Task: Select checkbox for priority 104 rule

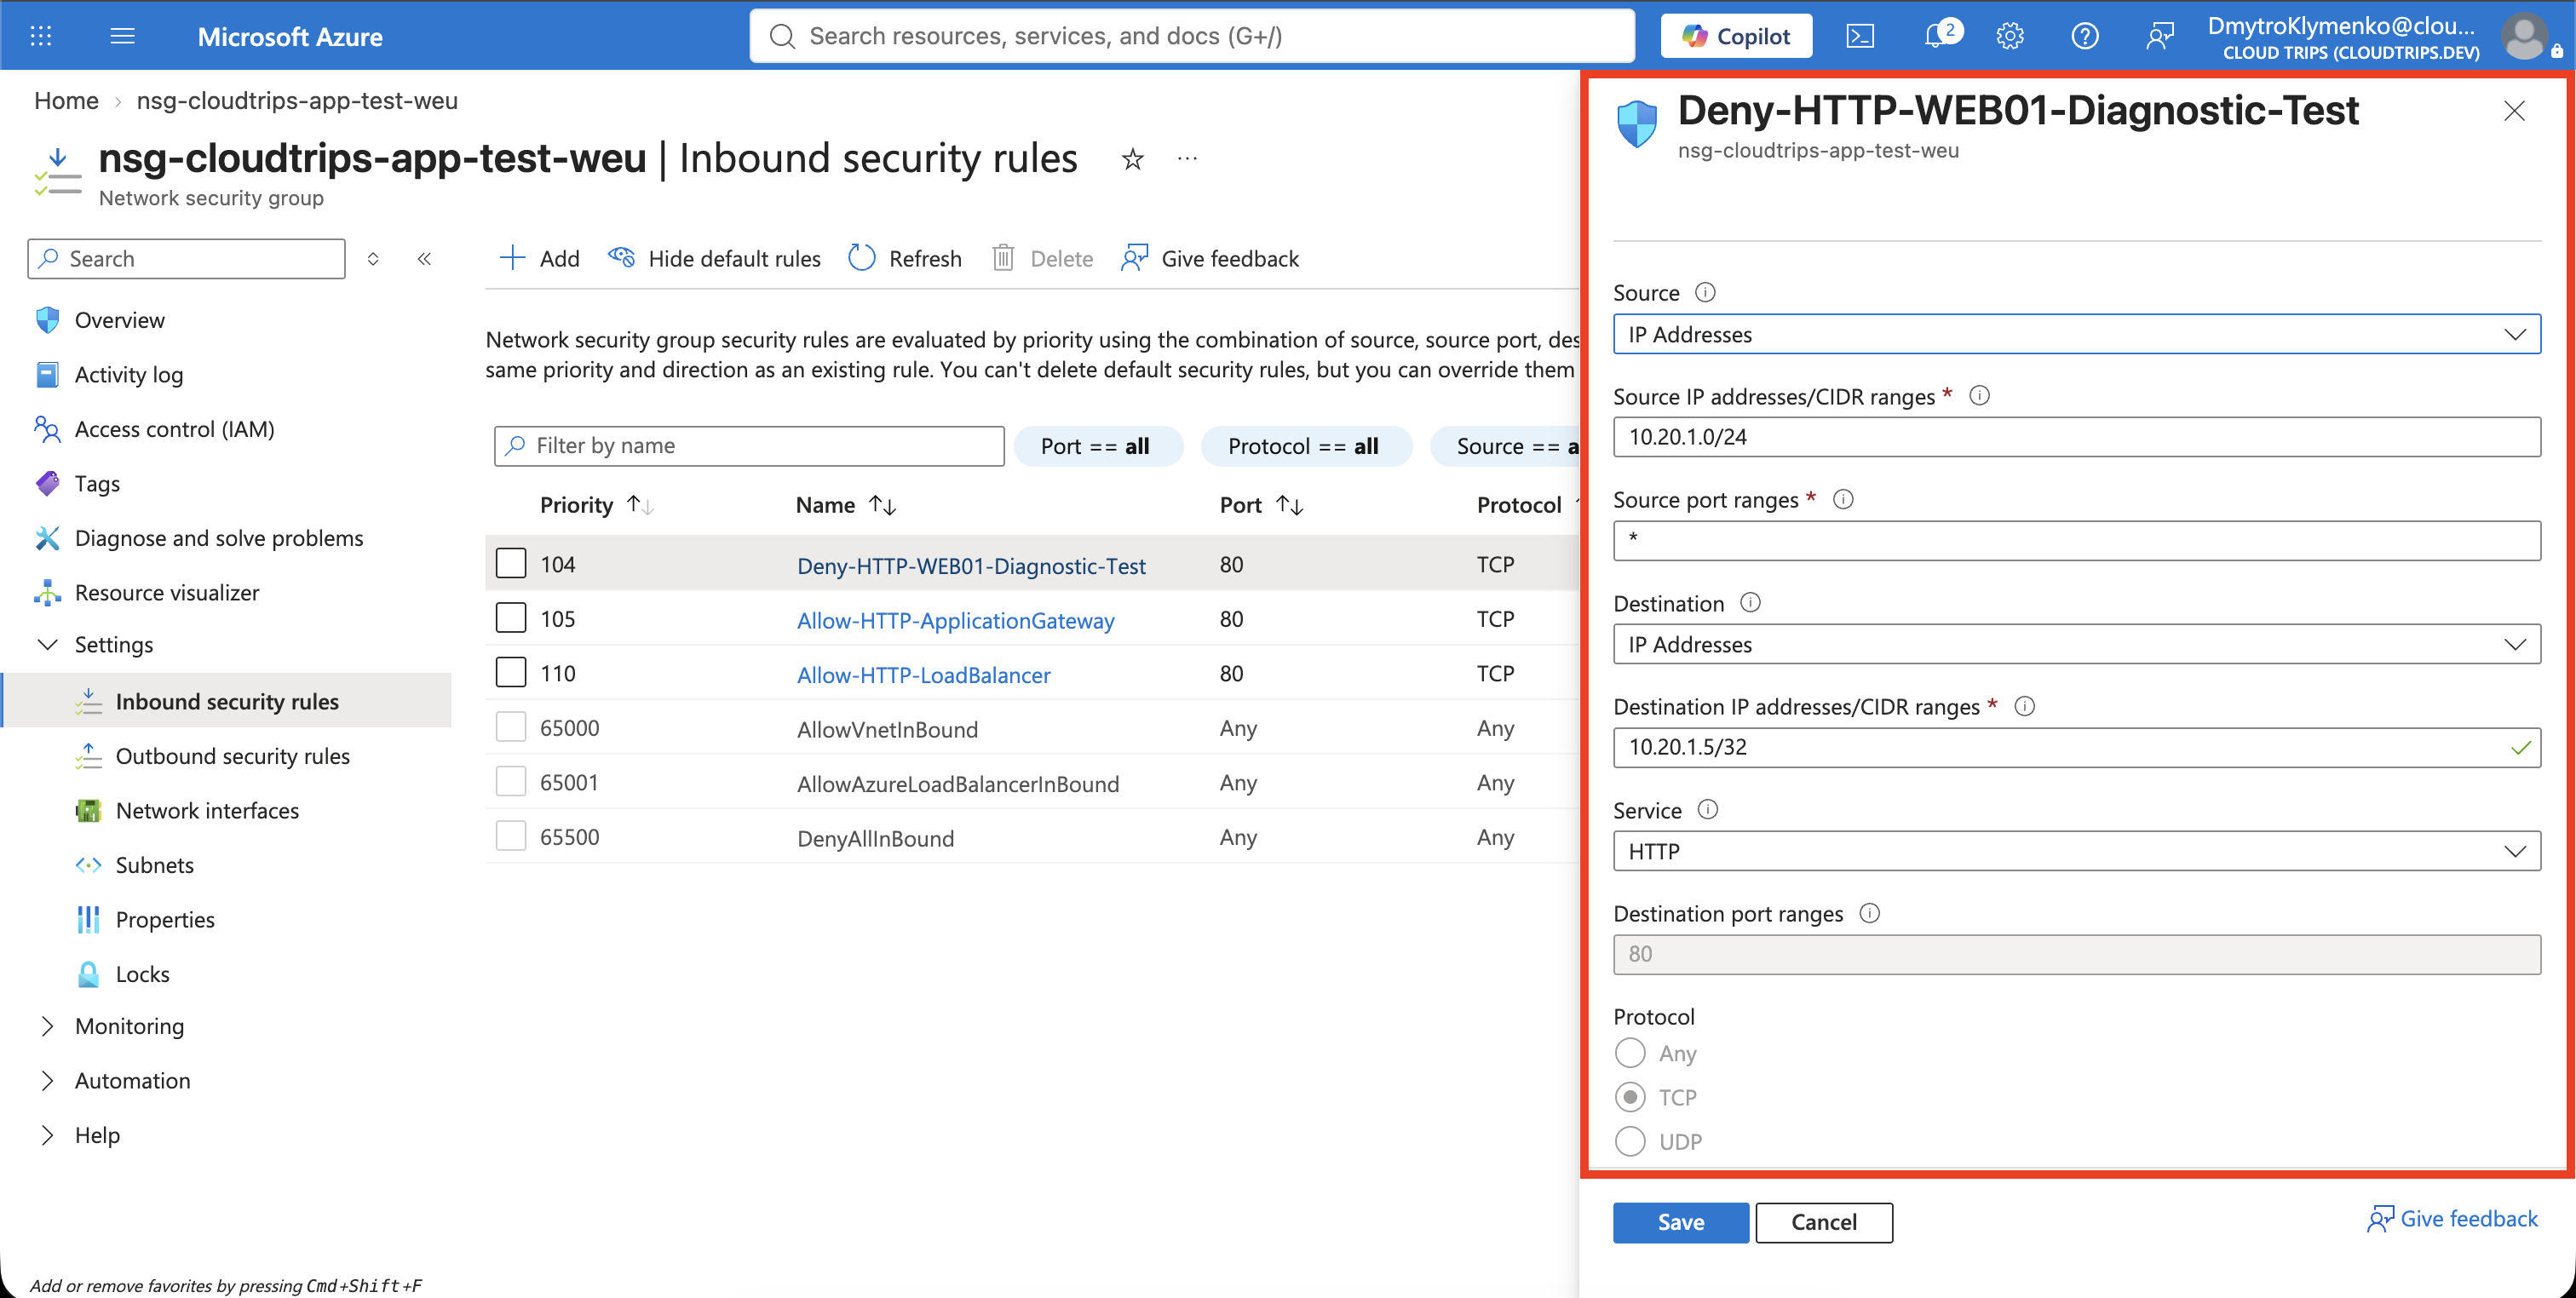Action: 511,564
